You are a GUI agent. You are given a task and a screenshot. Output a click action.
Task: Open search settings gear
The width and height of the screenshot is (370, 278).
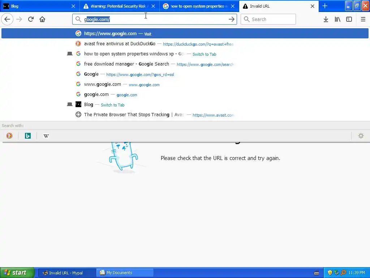click(x=361, y=136)
